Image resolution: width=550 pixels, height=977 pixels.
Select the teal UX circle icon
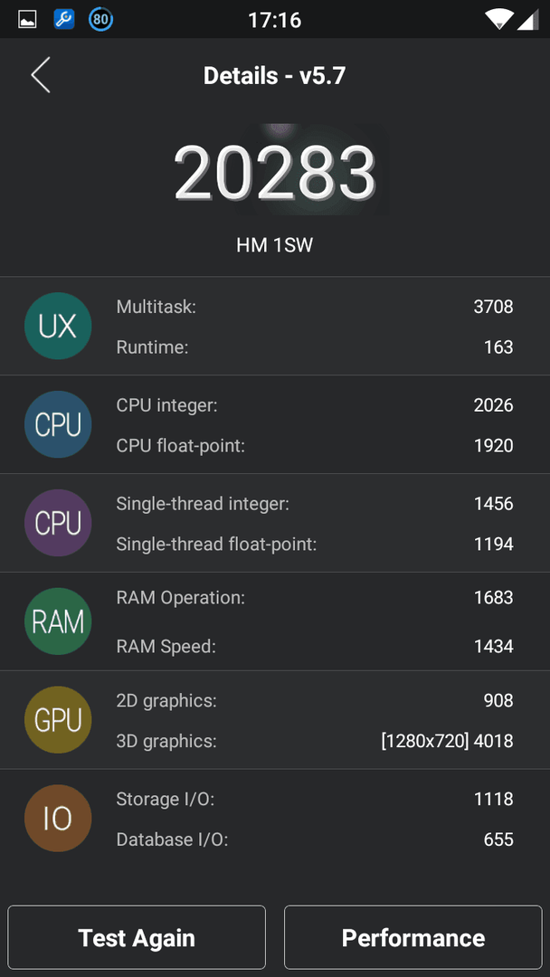click(x=58, y=326)
